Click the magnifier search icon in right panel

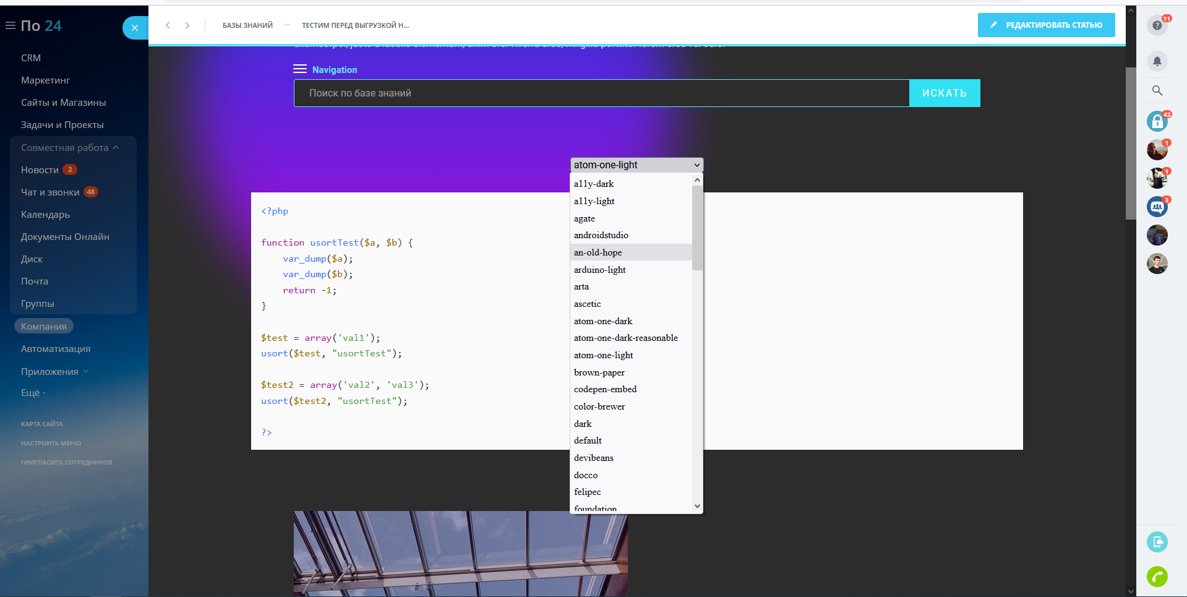[x=1157, y=90]
